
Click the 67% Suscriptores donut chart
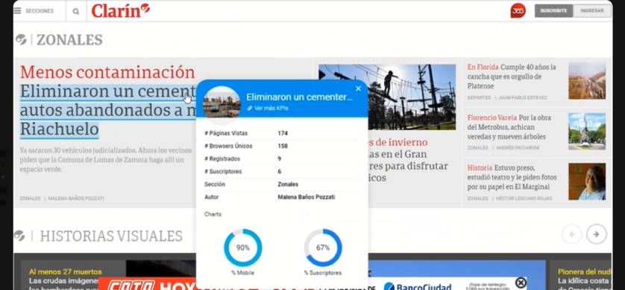click(x=323, y=248)
